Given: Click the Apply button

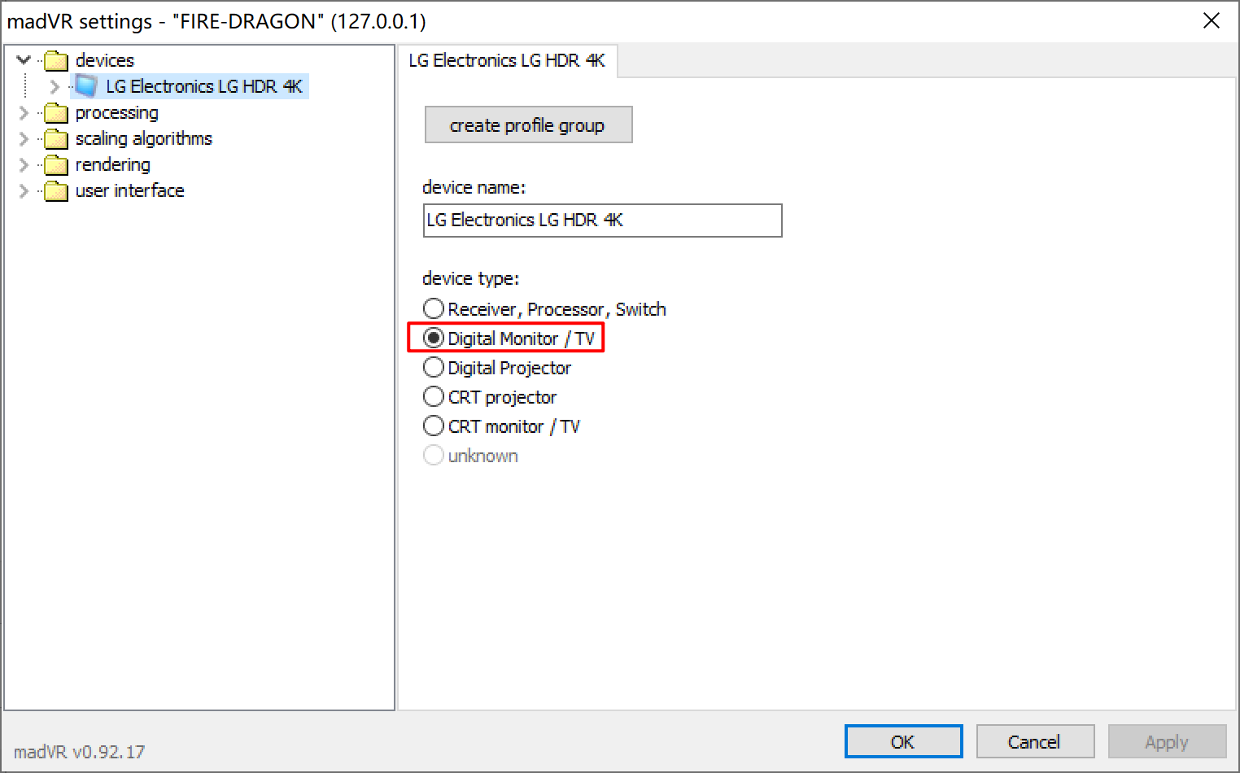Looking at the screenshot, I should point(1167,741).
